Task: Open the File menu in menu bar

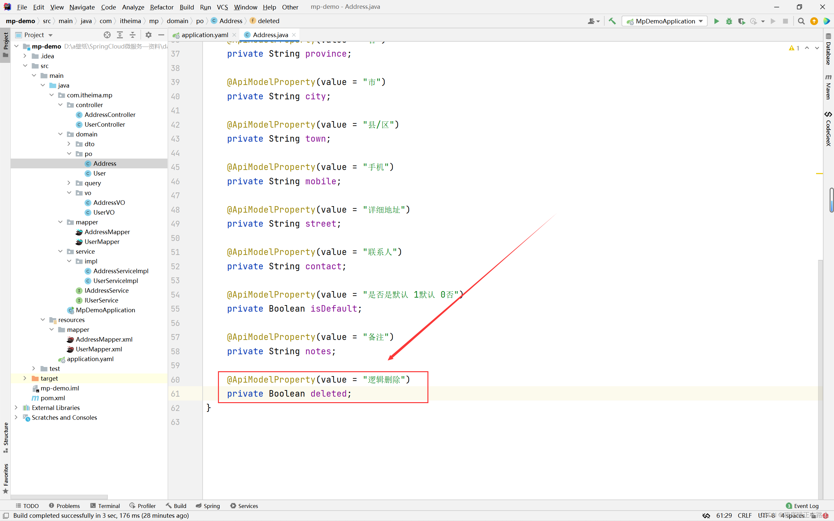Action: click(22, 7)
